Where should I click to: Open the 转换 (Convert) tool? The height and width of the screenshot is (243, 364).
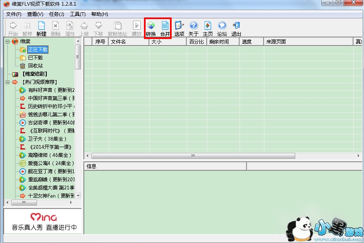coord(151,28)
